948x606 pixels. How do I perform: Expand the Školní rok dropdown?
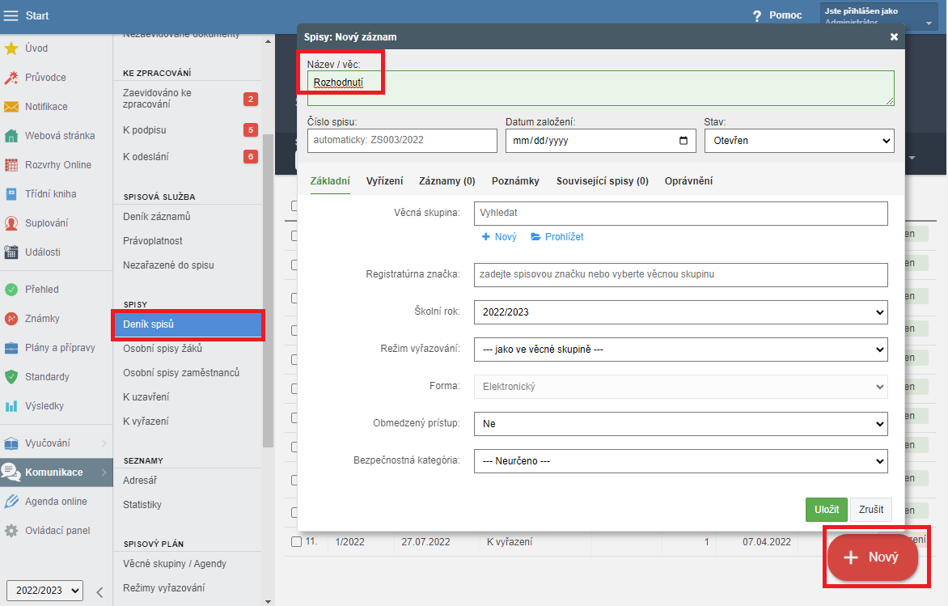tap(680, 311)
